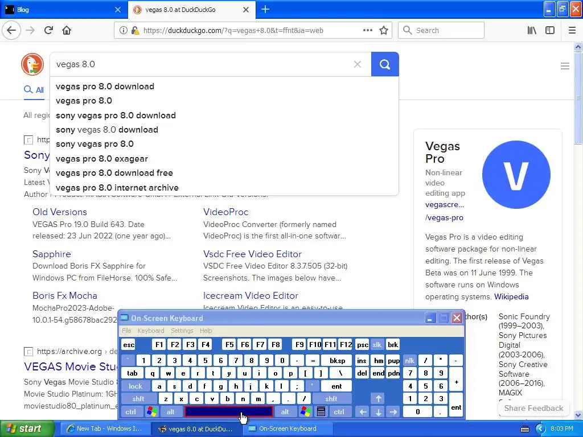Toggle the Firefox sidebar icon
583x437 pixels.
click(550, 30)
